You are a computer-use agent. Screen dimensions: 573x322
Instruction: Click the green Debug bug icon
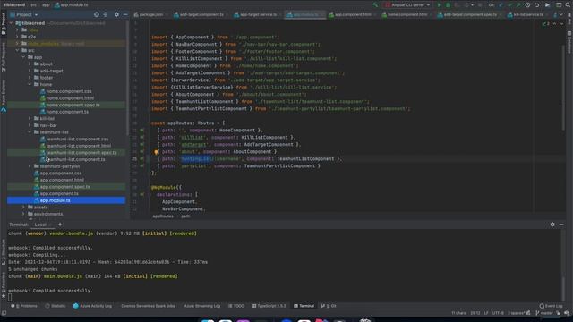click(x=448, y=5)
